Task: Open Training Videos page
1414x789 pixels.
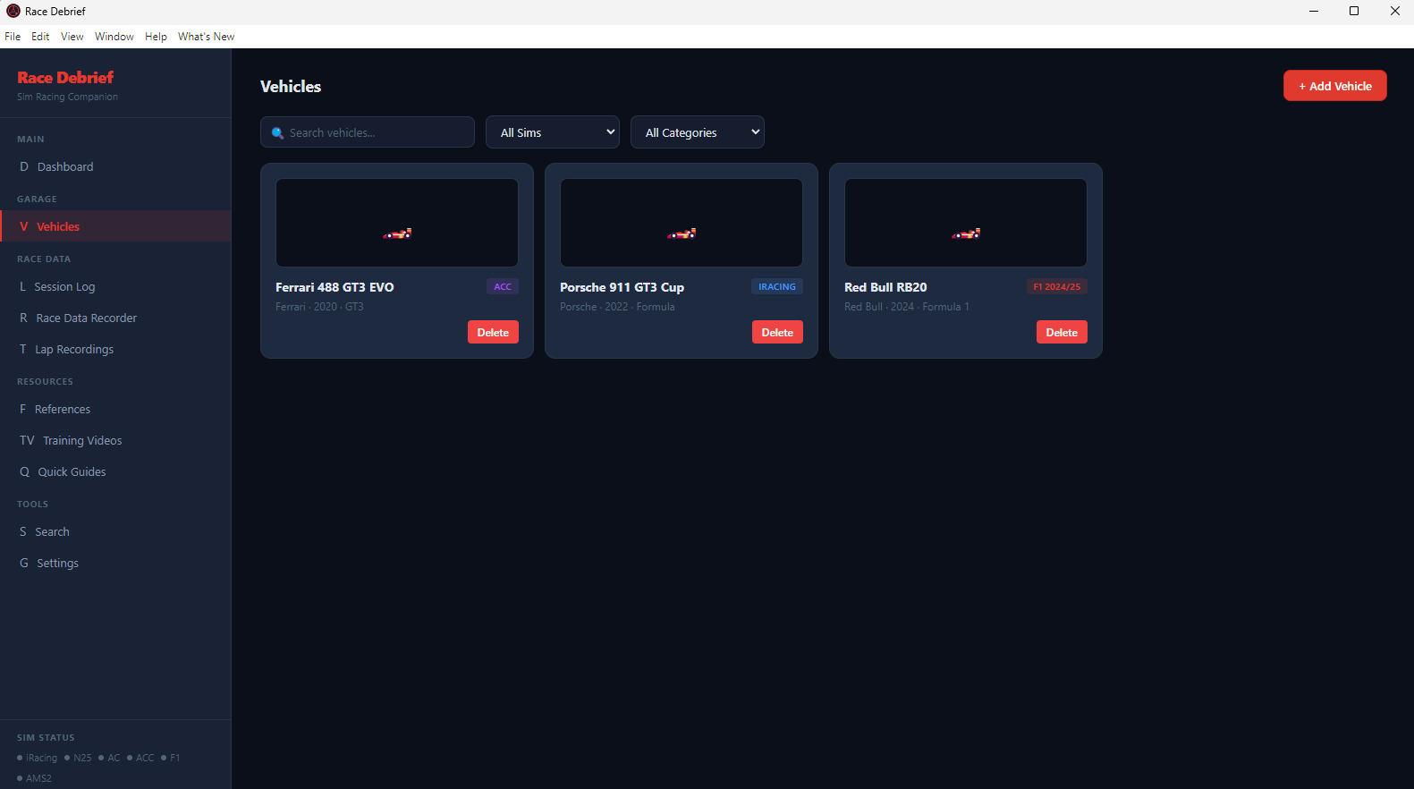Action: pyautogui.click(x=115, y=440)
